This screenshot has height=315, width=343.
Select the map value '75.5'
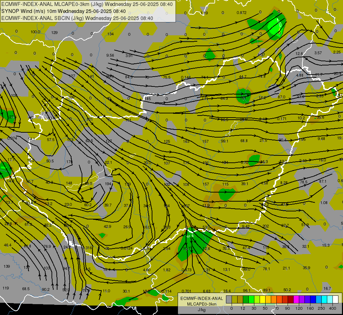click(167, 77)
